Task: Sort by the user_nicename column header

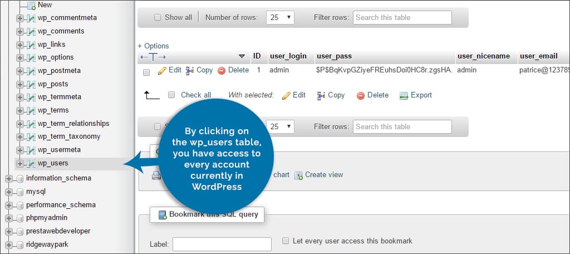Action: pos(484,56)
